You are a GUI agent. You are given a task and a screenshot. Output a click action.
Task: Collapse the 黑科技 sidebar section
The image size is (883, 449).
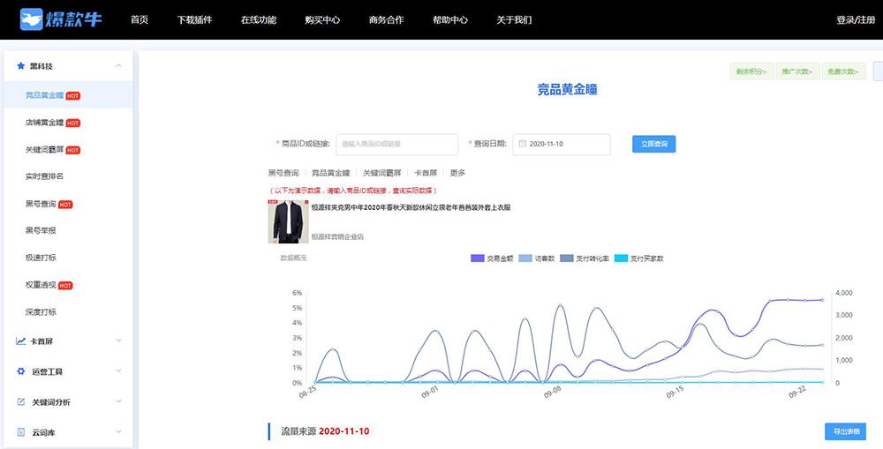point(118,65)
